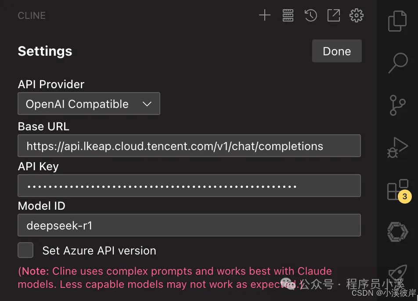Viewport: 418px width, 301px height.
Task: Click the Cline settings gear icon
Action: 357,16
